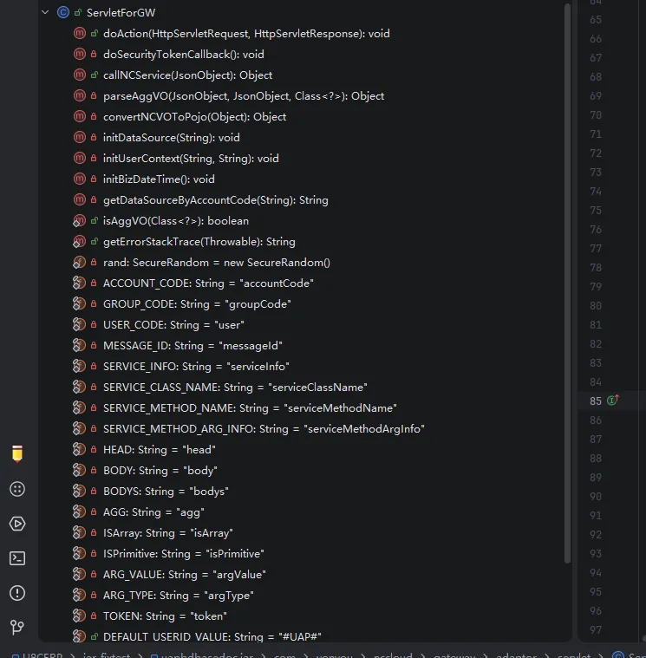
Task: Collapse the ServletForGW class node
Action: [45, 12]
